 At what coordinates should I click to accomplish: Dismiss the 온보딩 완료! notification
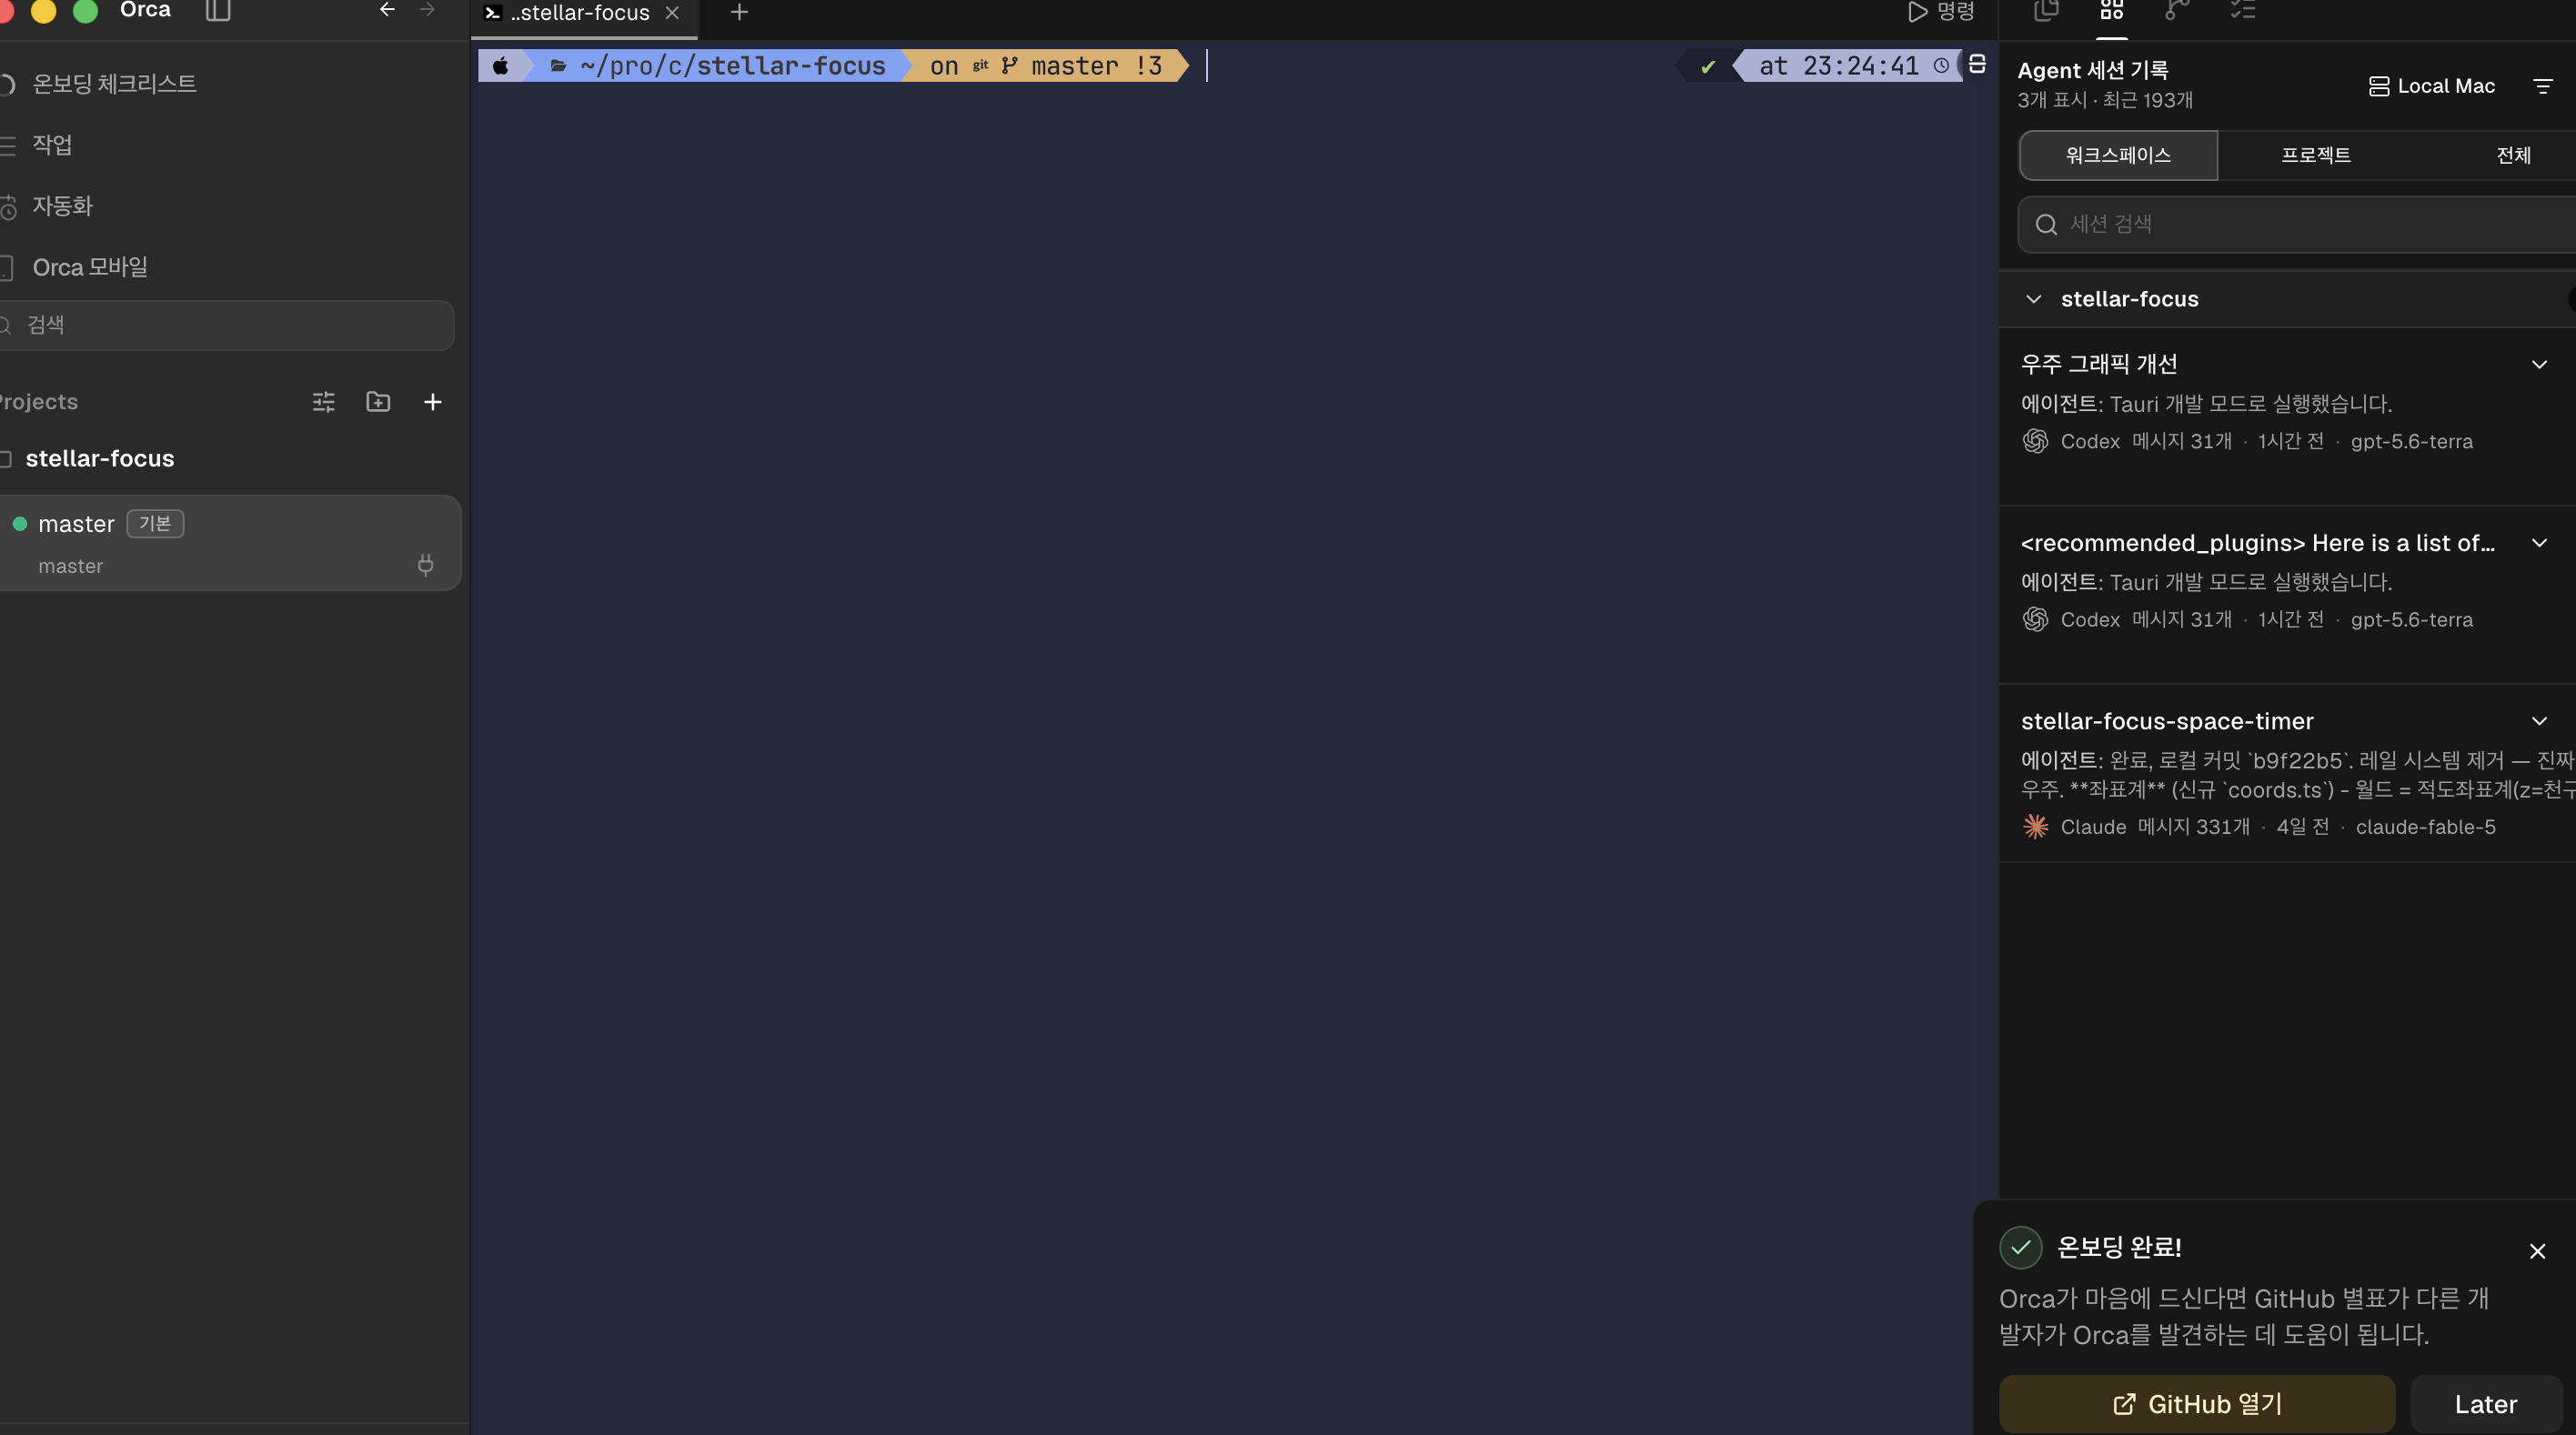click(2537, 1251)
